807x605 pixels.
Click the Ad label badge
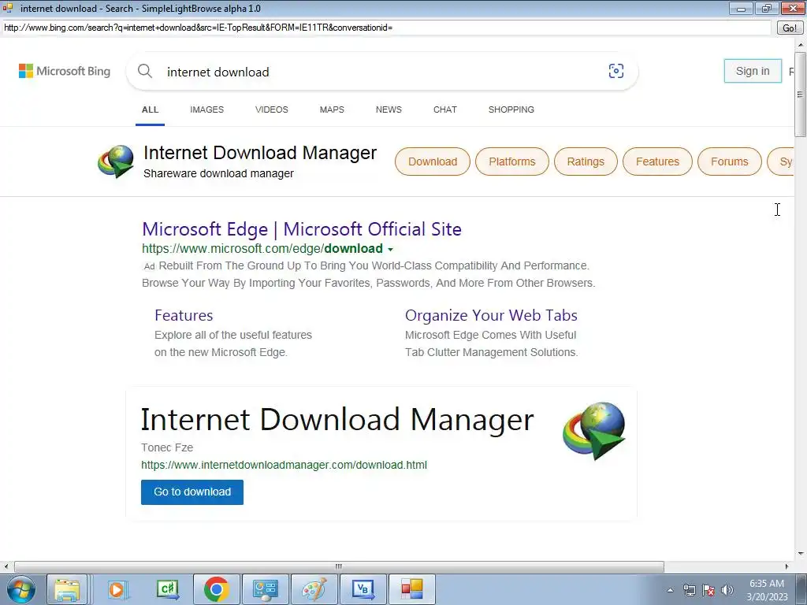149,266
